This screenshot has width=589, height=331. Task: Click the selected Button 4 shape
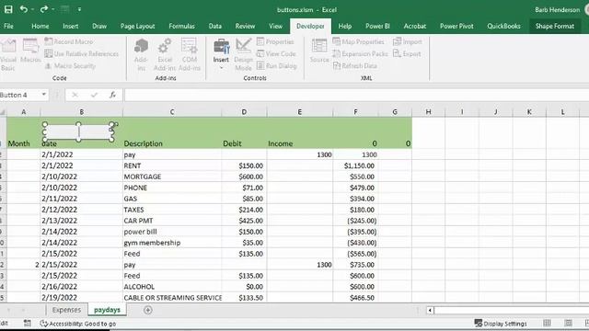(78, 131)
